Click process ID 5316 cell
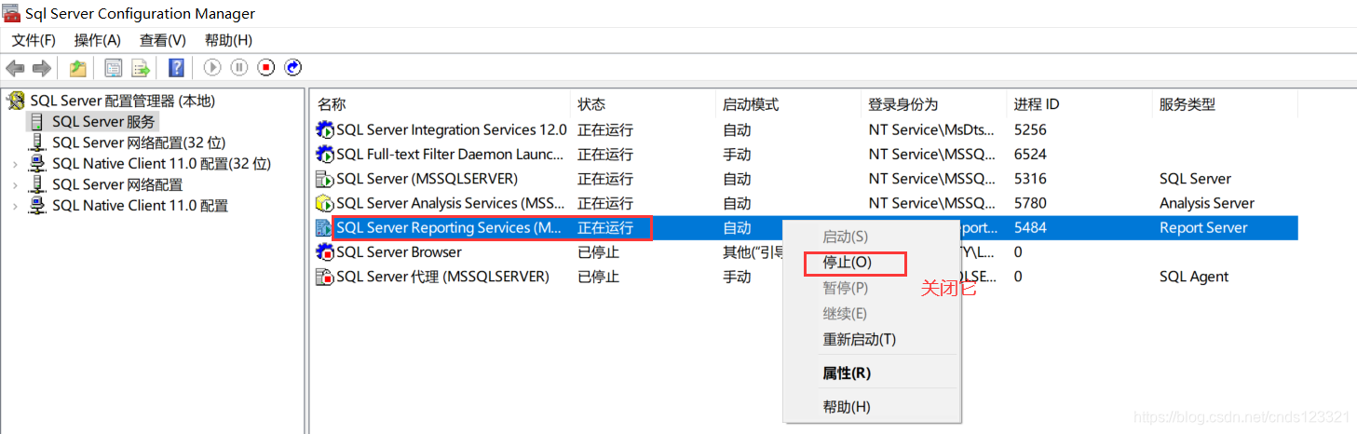 point(1030,179)
